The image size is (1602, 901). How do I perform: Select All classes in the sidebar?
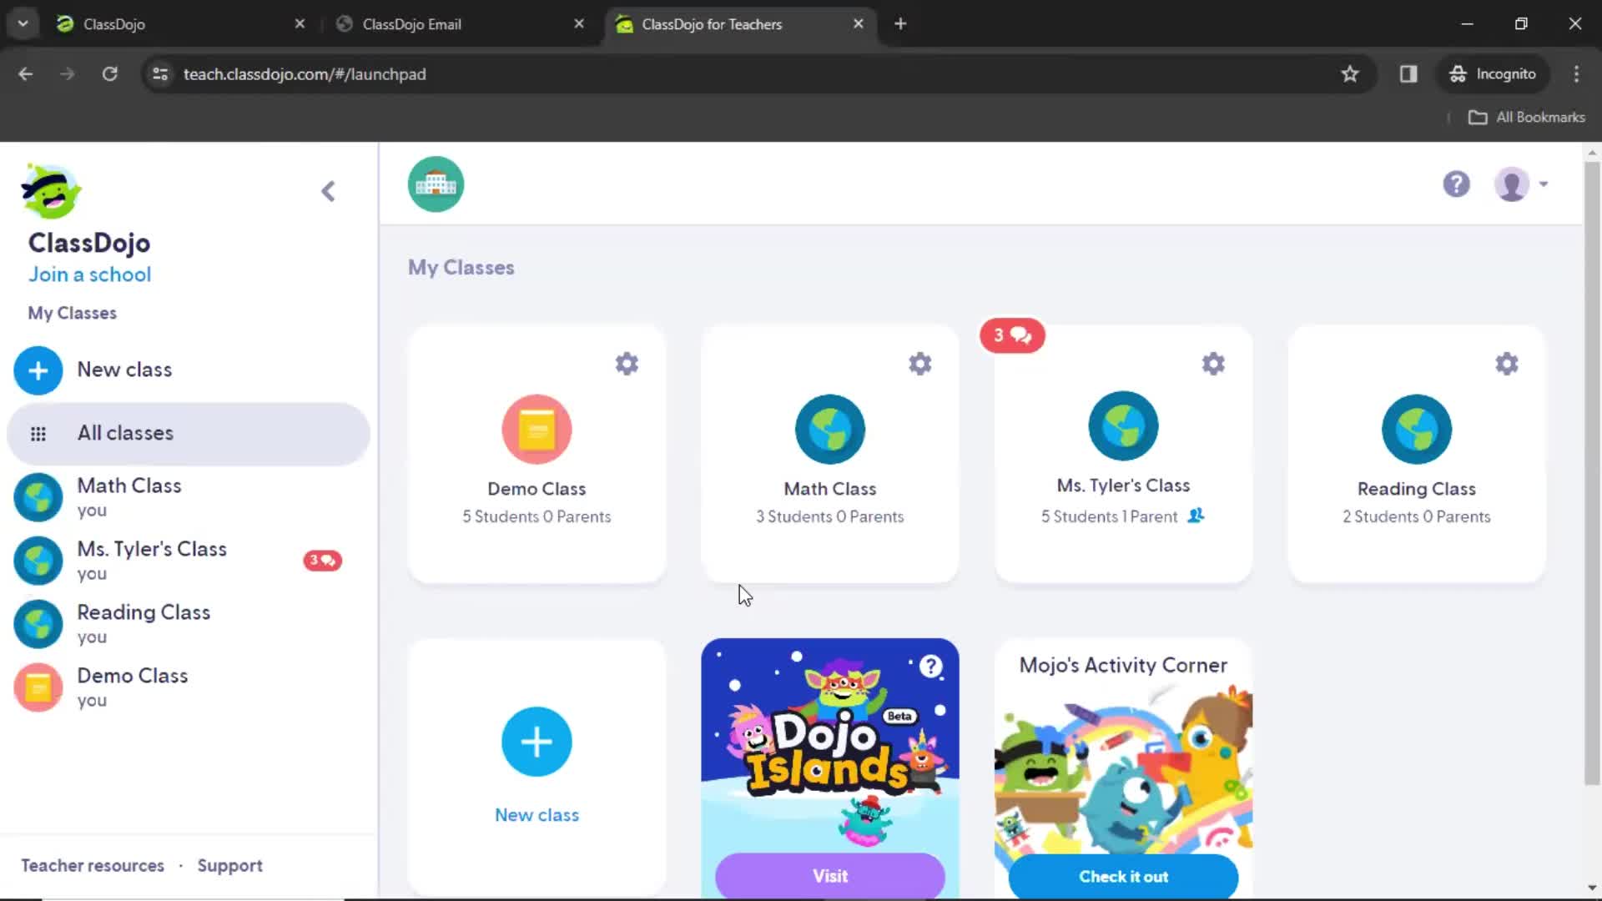[x=189, y=433]
